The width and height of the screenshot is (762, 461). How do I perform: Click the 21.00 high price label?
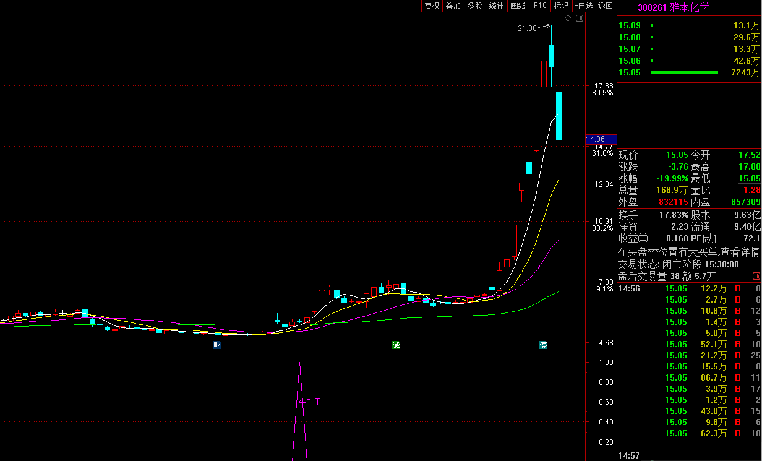pyautogui.click(x=528, y=28)
